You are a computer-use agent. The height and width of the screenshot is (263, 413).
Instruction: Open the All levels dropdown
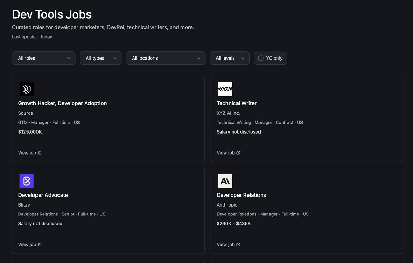(230, 58)
